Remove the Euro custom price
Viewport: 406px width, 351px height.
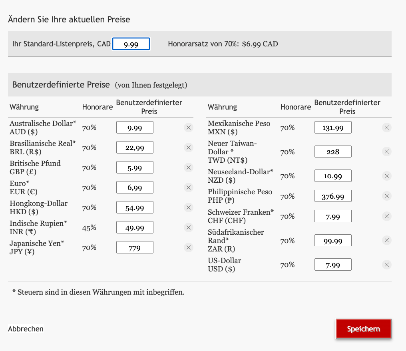(188, 187)
